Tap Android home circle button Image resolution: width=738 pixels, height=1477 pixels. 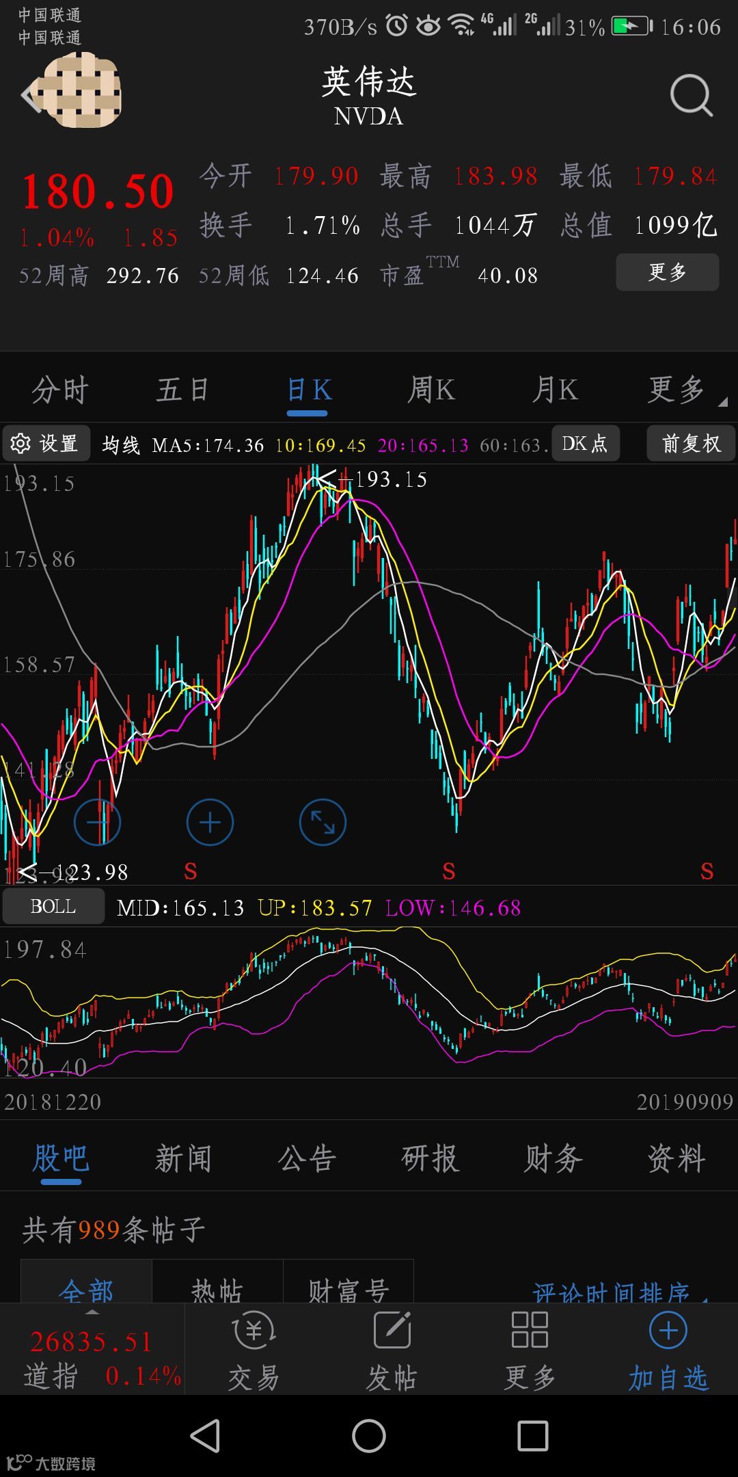369,1435
